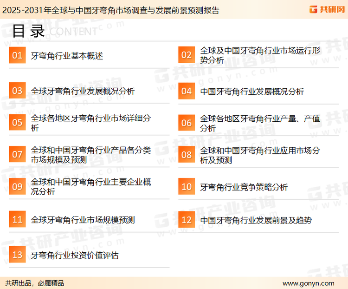Go to 全球牙弯角行业市场规模预测 section
This screenshot has width=348, height=289.
click(83, 220)
